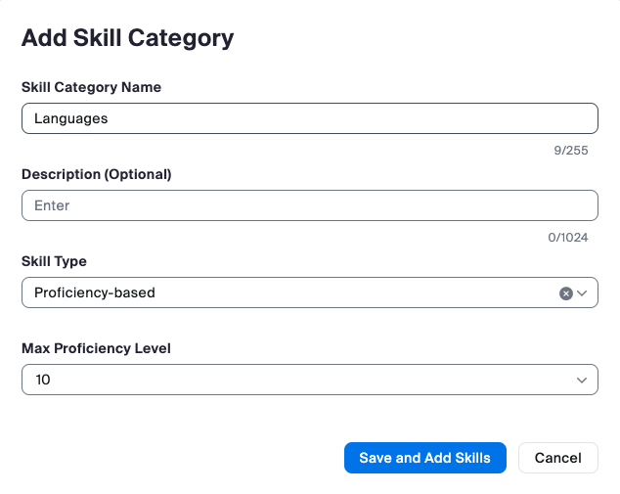Image resolution: width=620 pixels, height=494 pixels.
Task: Click the Skill Category Name label
Action: click(x=91, y=87)
